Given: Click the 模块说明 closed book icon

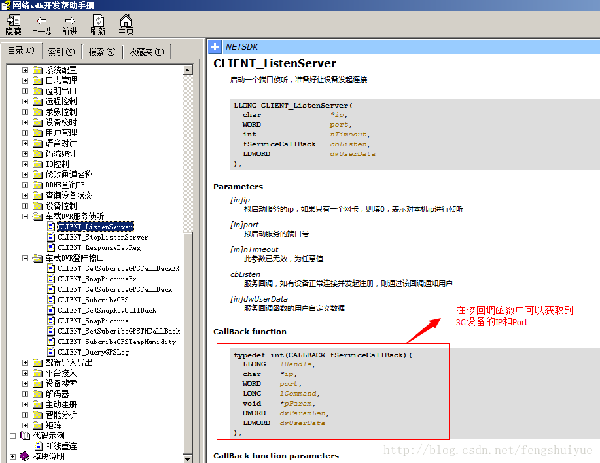Looking at the screenshot, I should tap(25, 456).
